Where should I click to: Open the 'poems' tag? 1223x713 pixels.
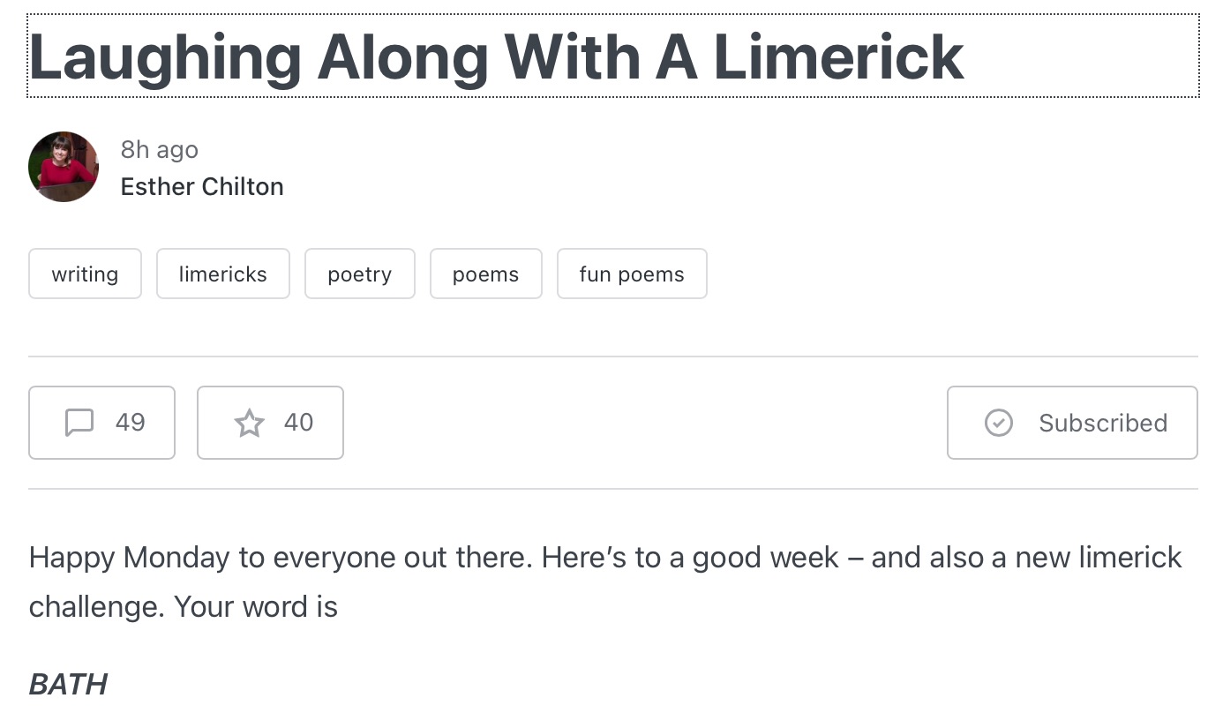pyautogui.click(x=485, y=274)
